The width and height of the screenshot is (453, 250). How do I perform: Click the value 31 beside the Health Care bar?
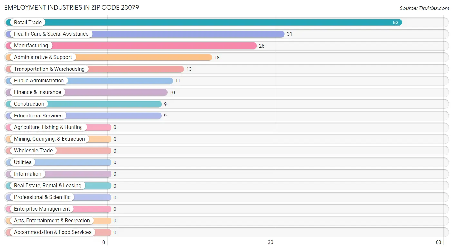pyautogui.click(x=289, y=34)
